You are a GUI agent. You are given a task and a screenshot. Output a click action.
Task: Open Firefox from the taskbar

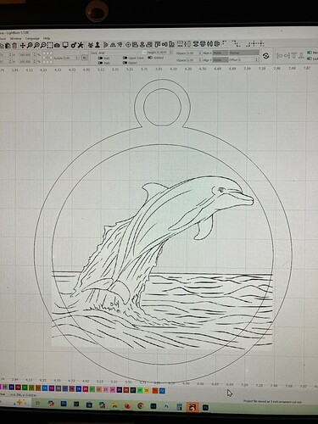tap(127, 406)
